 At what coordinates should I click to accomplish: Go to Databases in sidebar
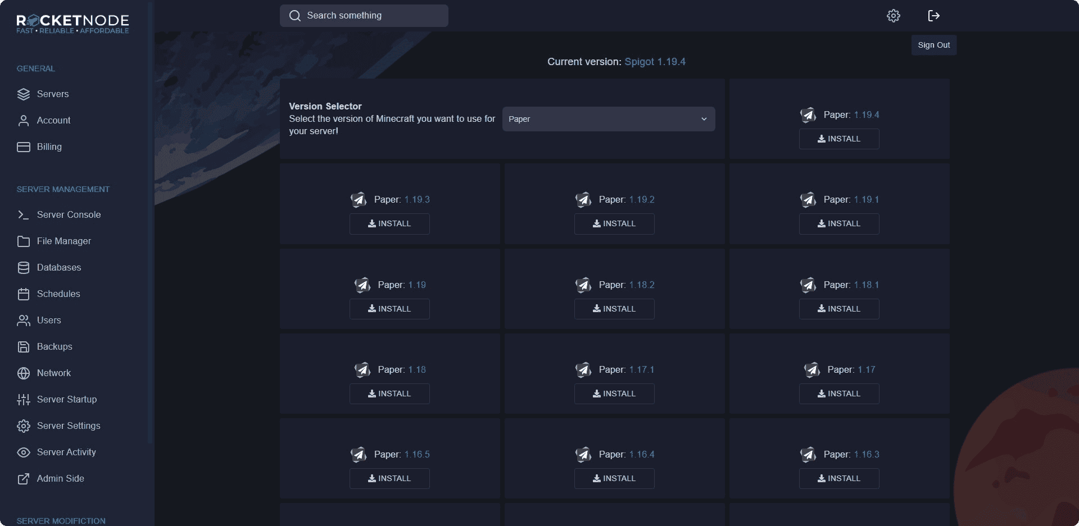(x=58, y=267)
